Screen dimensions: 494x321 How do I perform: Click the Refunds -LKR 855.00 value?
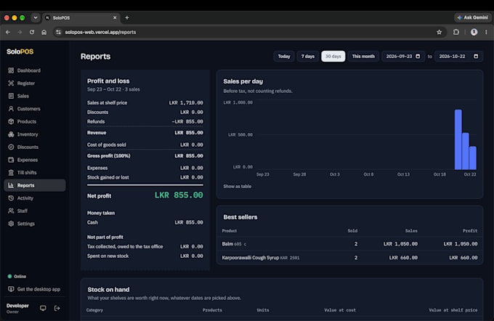187,121
